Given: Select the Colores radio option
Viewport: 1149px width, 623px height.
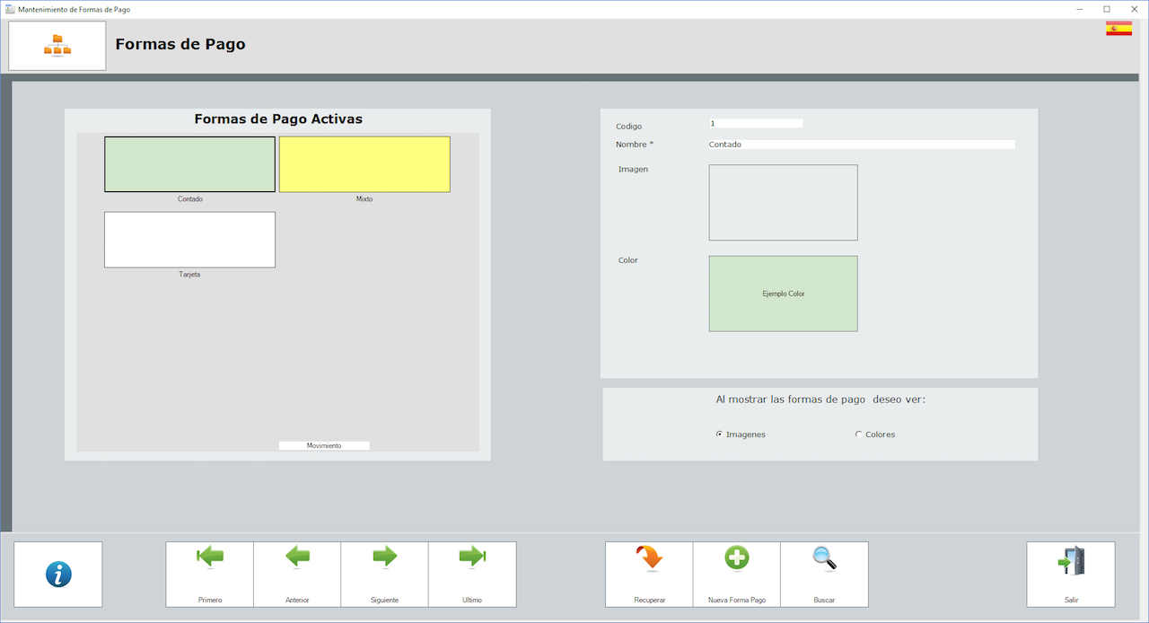Looking at the screenshot, I should [x=858, y=434].
